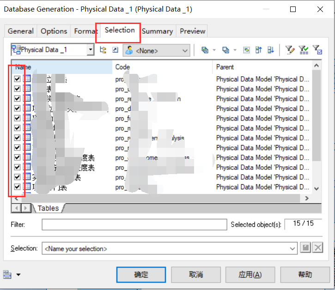Image resolution: width=335 pixels, height=290 pixels.
Task: Click the Deselect All empty-boxes icon
Action: (x=225, y=50)
